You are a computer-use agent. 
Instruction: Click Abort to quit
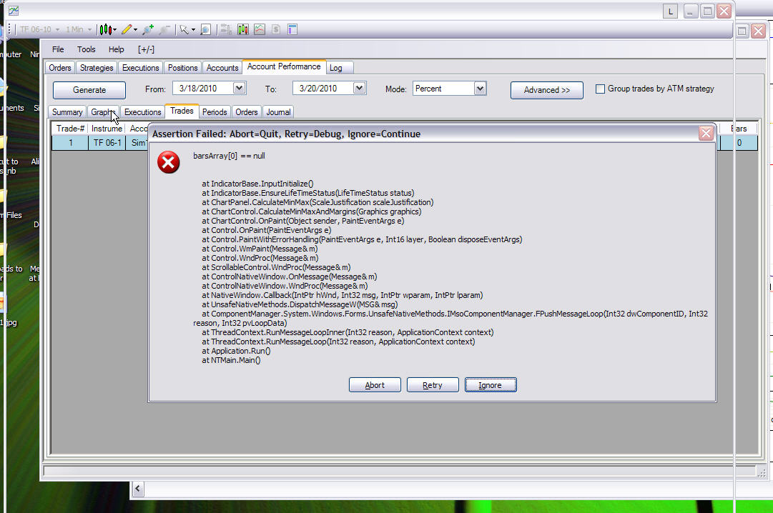coord(375,385)
